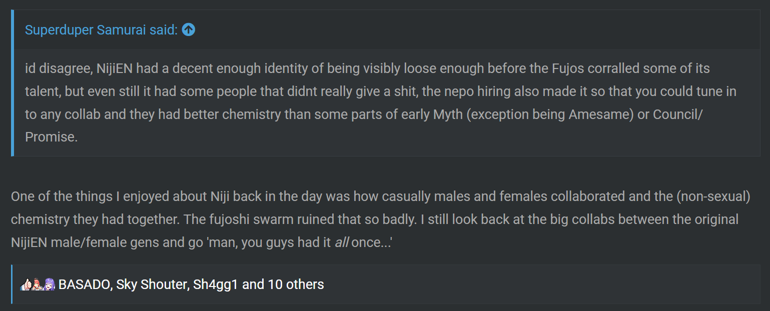The width and height of the screenshot is (770, 311).
Task: Open Sh4gg1's profile from reactions list
Action: pos(216,284)
